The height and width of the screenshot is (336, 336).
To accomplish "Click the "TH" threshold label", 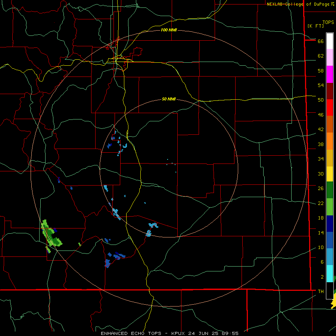I will click(x=321, y=291).
